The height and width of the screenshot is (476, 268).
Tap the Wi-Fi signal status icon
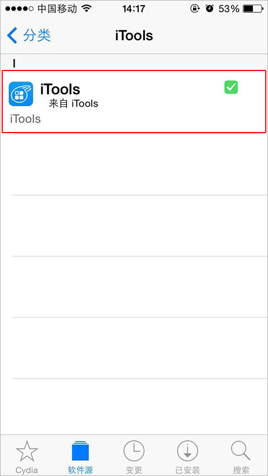(x=87, y=9)
